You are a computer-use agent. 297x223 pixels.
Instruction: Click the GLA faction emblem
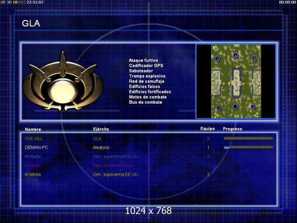63,81
